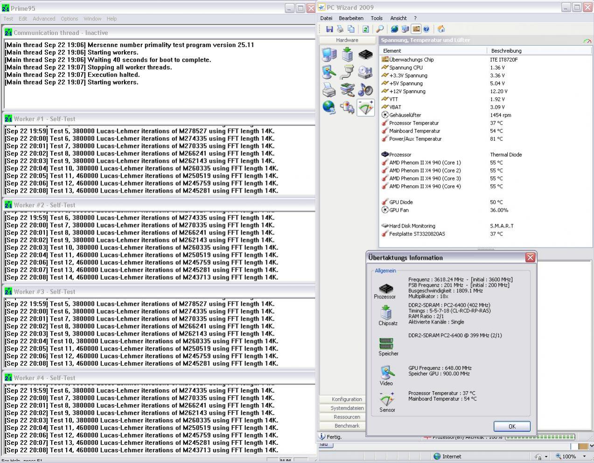Click the highlighted overclocking info toolbar icon

coord(416,29)
